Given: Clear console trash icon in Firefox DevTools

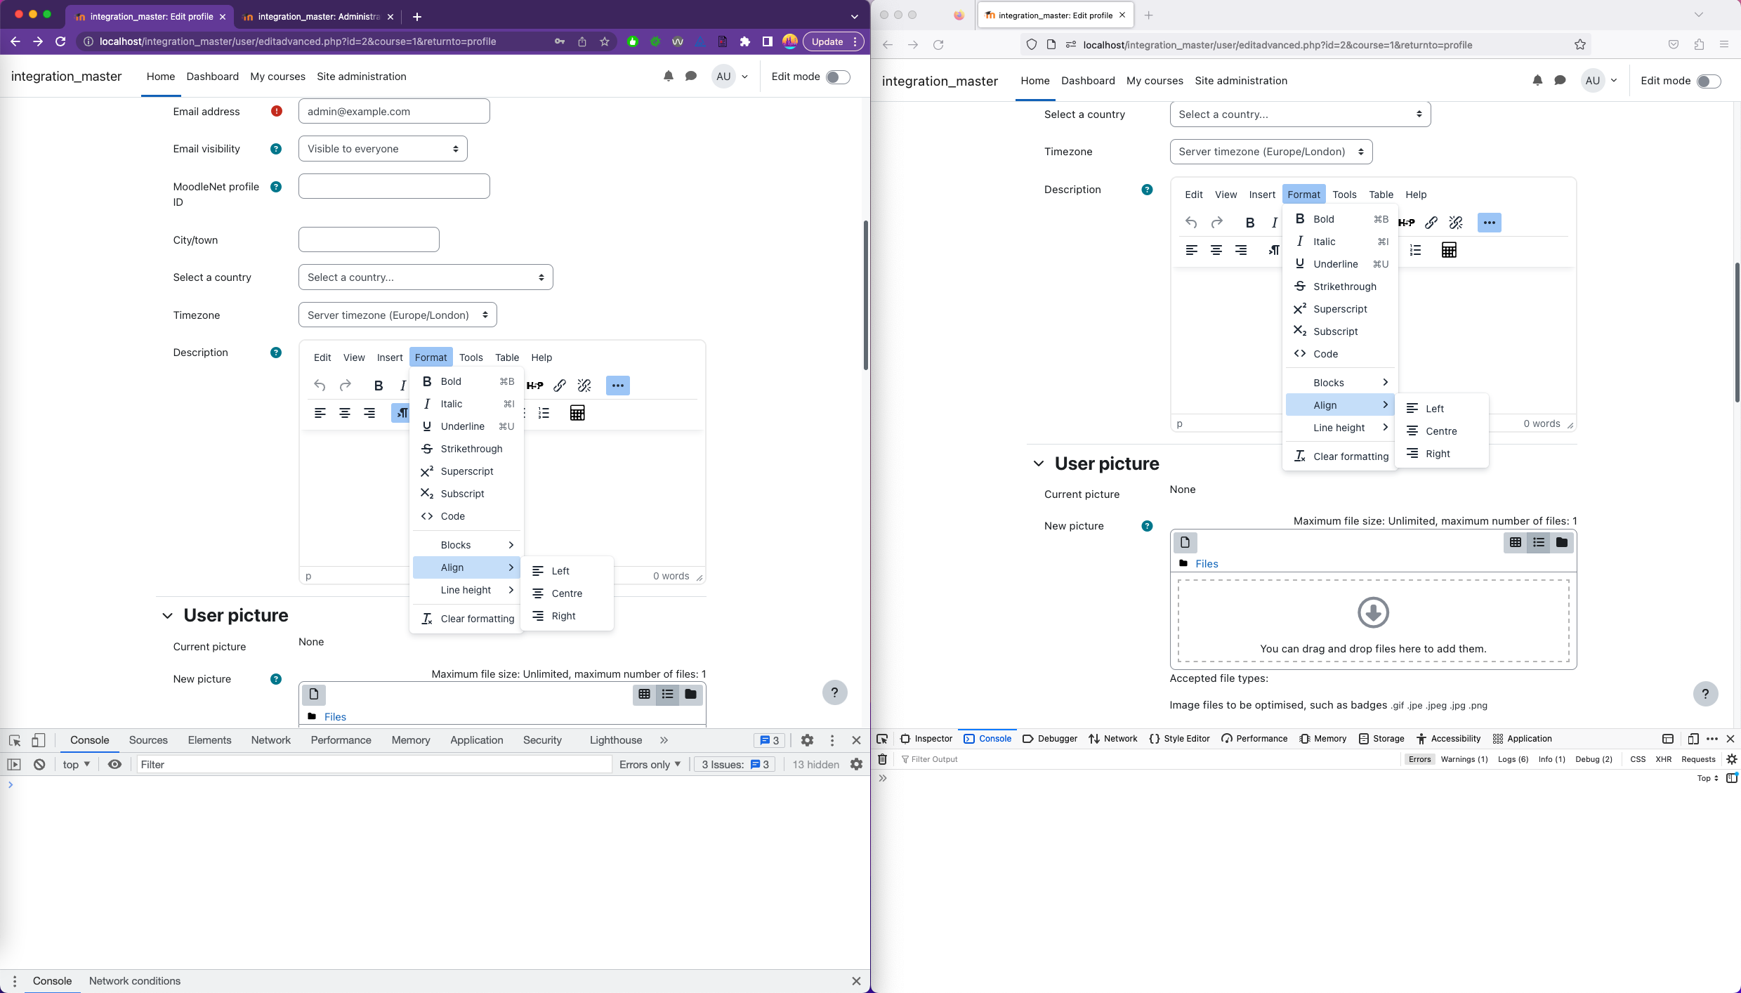Looking at the screenshot, I should pos(883,759).
